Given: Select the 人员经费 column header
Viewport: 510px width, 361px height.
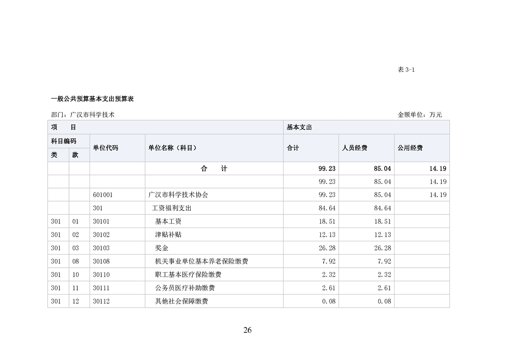Looking at the screenshot, I should [x=355, y=148].
